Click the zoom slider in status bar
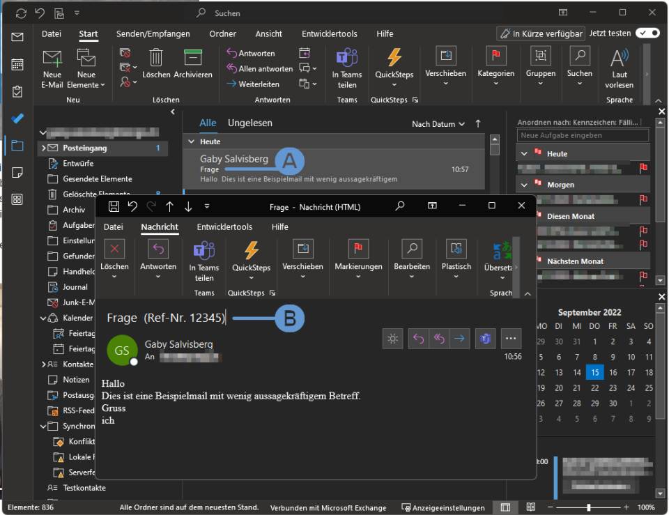Viewport: 669px width, 515px height. coord(590,507)
